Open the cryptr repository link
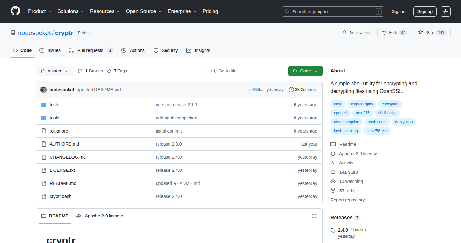The height and width of the screenshot is (243, 461). point(64,33)
